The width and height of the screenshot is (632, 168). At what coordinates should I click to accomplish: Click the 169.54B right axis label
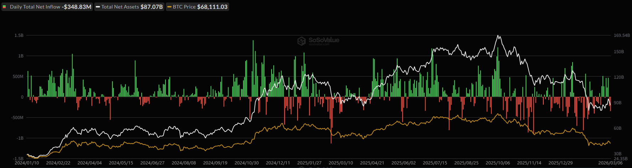pos(622,35)
